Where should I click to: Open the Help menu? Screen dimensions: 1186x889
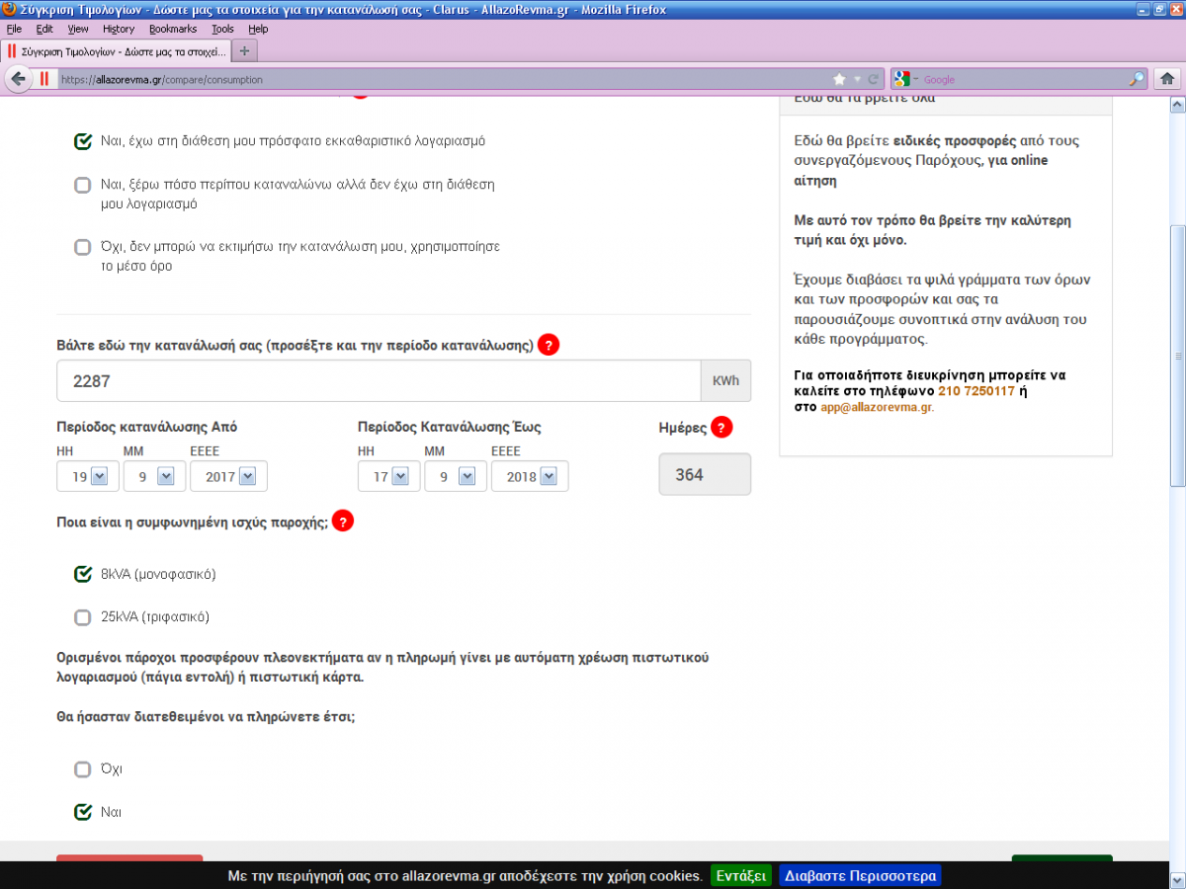(x=258, y=29)
